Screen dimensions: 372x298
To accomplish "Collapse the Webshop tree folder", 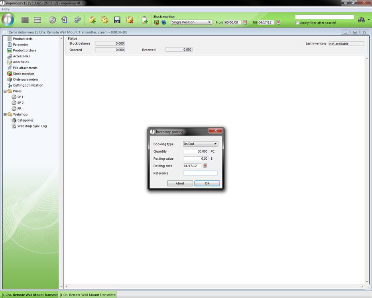I will click(5, 114).
